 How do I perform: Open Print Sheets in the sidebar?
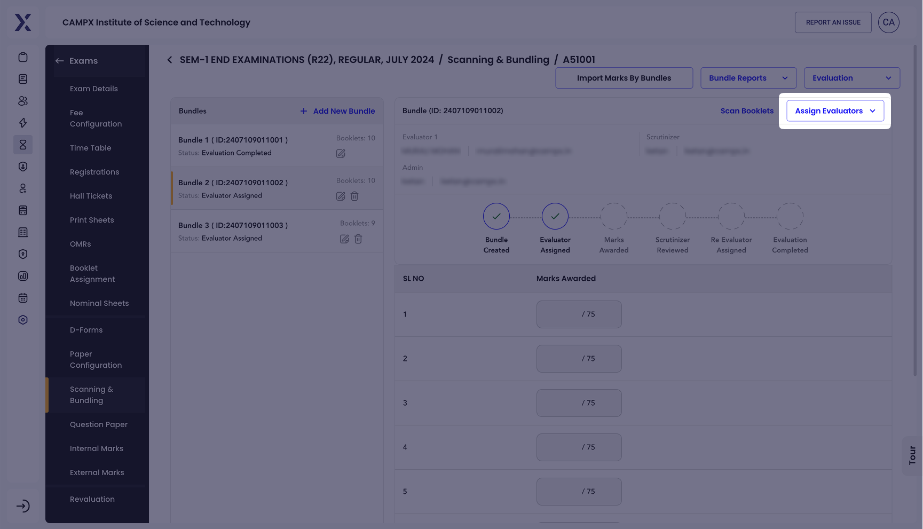[x=92, y=220]
